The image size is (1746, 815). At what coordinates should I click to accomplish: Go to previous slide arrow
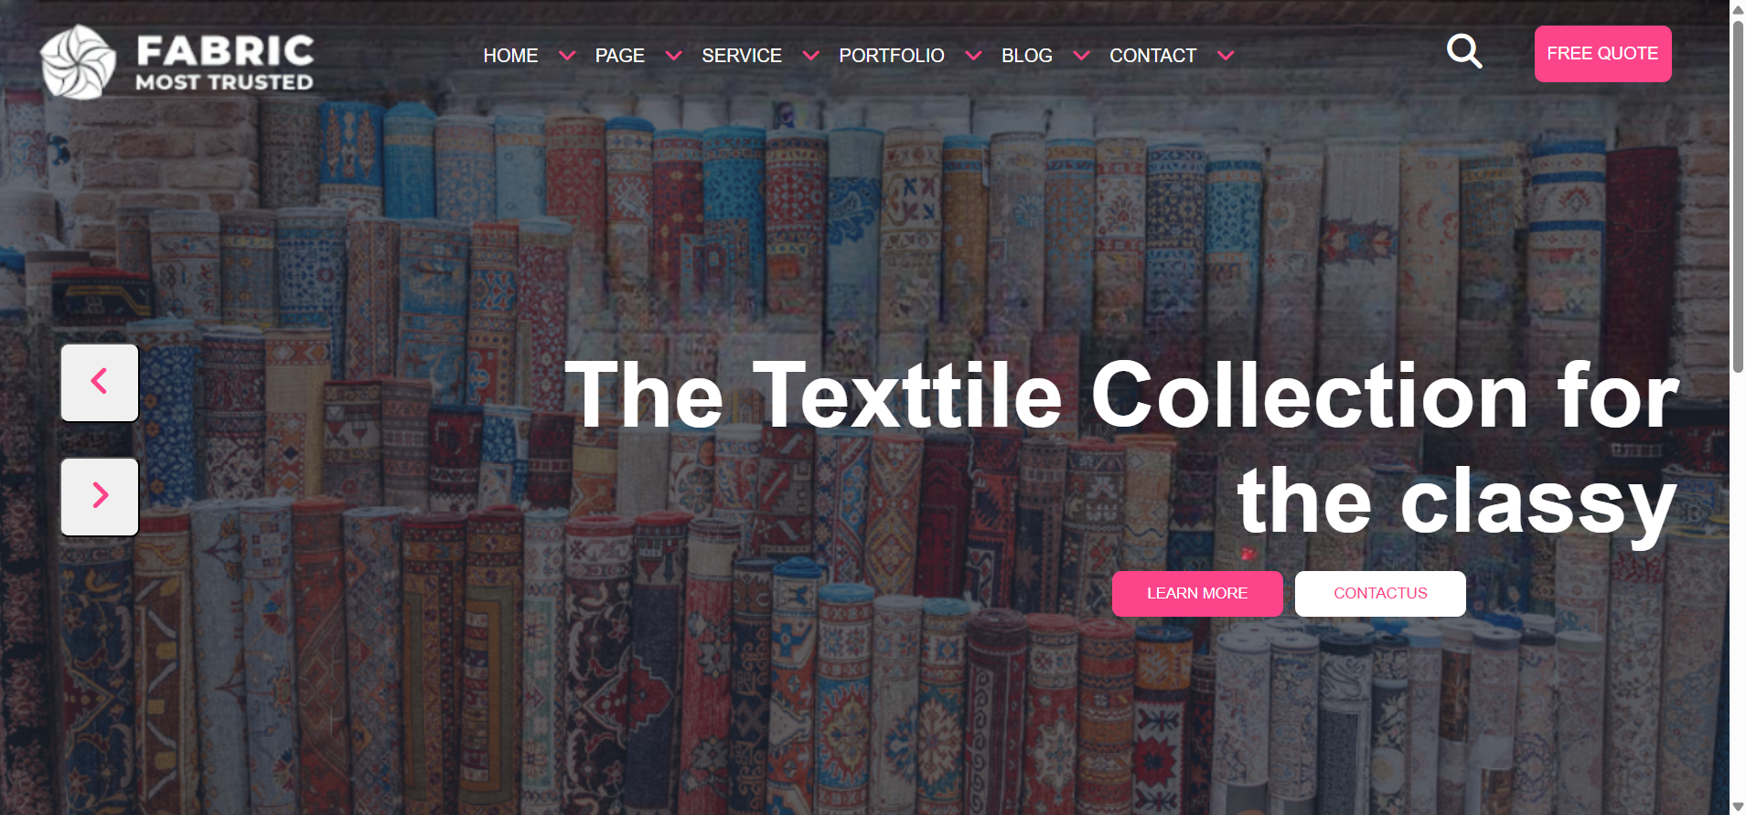point(100,382)
